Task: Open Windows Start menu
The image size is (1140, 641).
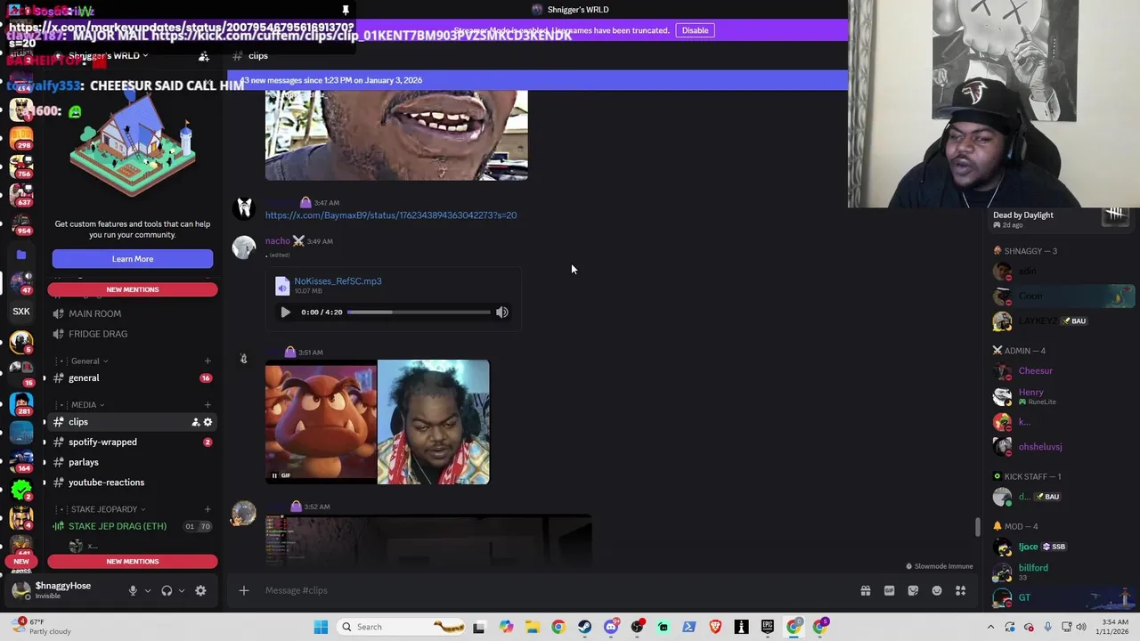Action: pos(321,627)
